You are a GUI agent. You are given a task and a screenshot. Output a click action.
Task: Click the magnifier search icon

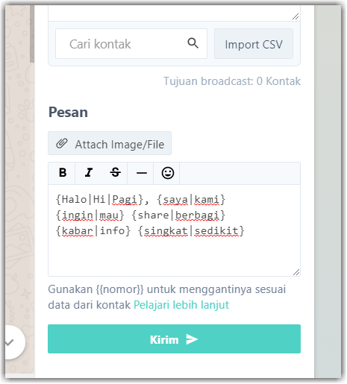click(193, 43)
